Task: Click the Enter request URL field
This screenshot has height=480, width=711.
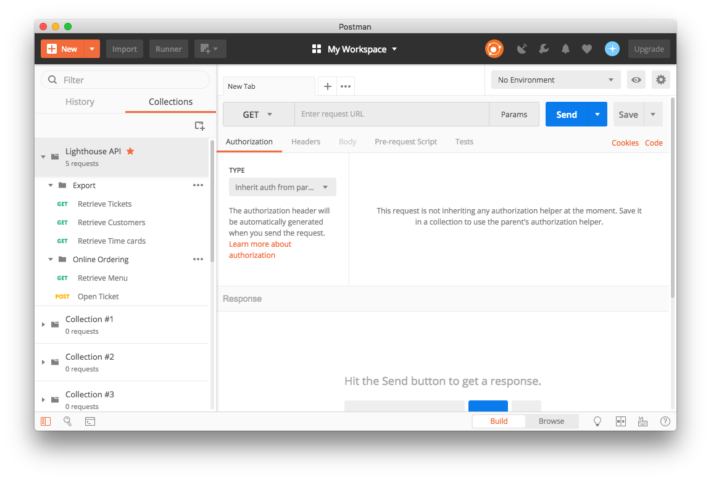Action: click(x=392, y=114)
